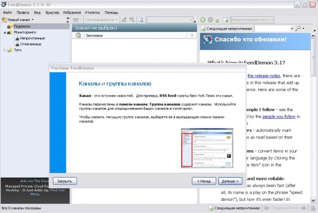318x213 pixels.
Task: Click the Дальше > button
Action: 230,181
